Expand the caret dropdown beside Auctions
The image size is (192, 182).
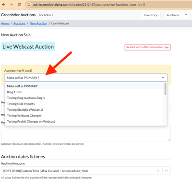186,15
